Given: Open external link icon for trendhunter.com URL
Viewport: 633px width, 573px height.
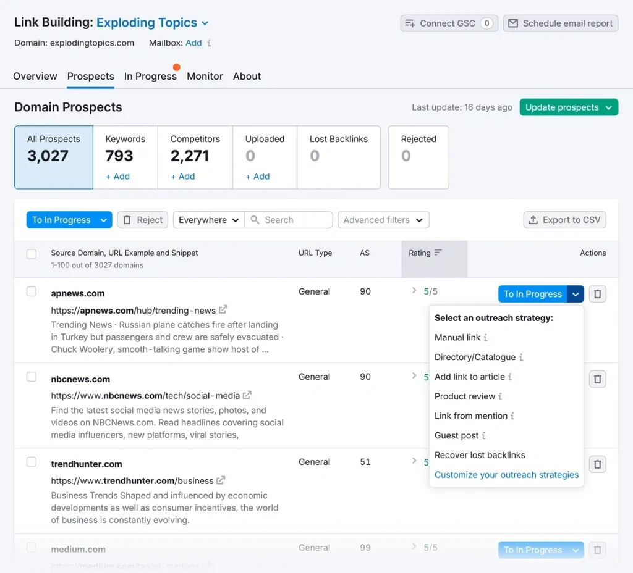Looking at the screenshot, I should click(221, 480).
